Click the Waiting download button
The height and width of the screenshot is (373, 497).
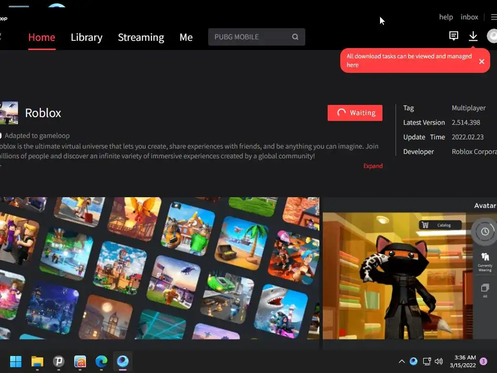(x=355, y=113)
